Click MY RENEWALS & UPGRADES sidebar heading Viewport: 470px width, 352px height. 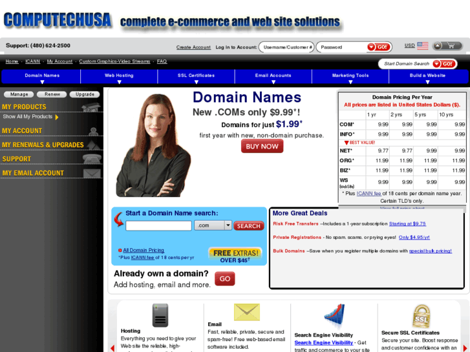click(x=43, y=145)
